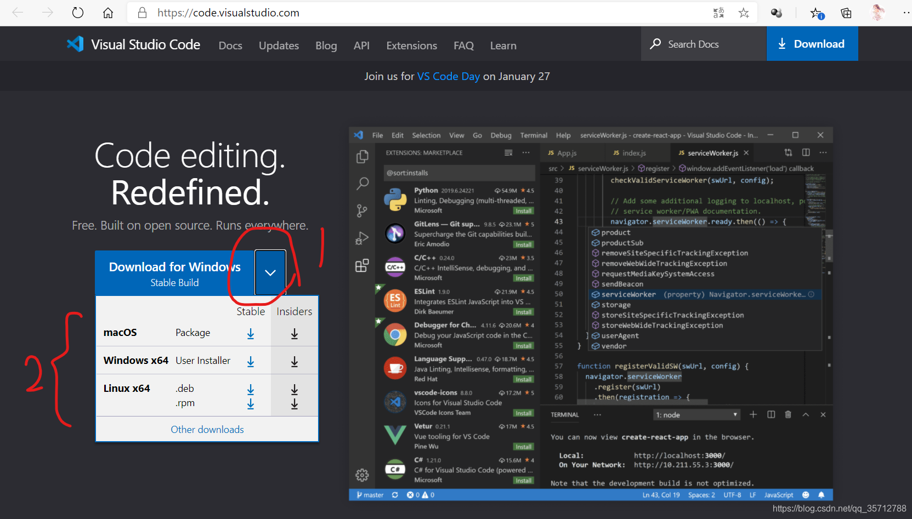The height and width of the screenshot is (519, 912).
Task: Click the editor screenshot image
Action: [591, 313]
